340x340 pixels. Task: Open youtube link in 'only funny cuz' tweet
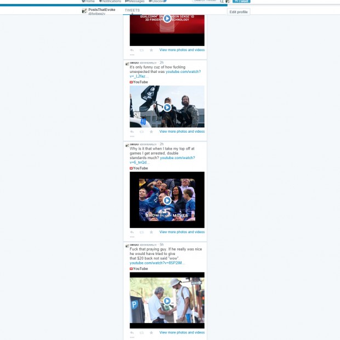(x=183, y=71)
